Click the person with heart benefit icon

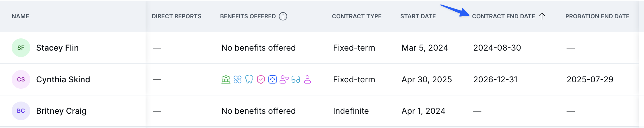click(x=284, y=79)
